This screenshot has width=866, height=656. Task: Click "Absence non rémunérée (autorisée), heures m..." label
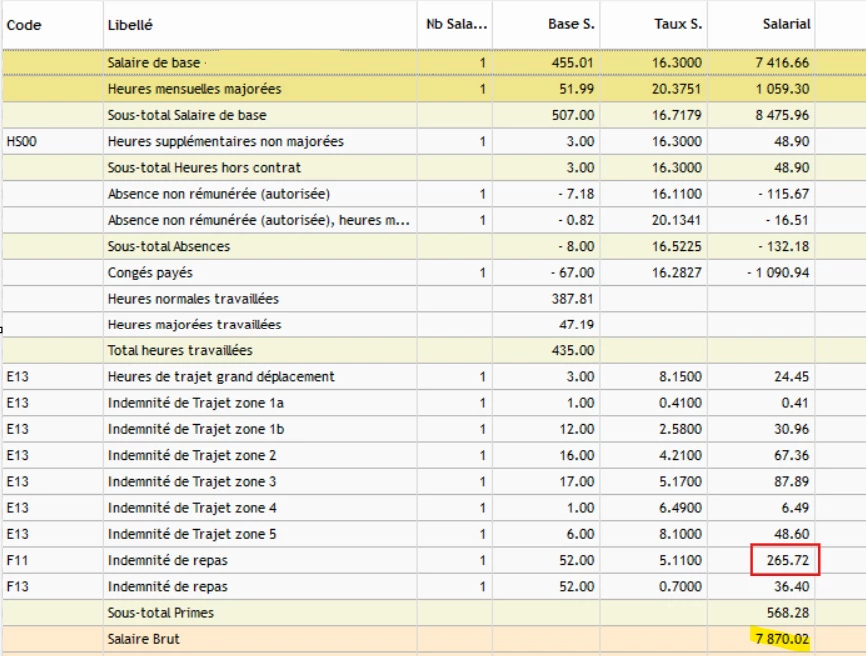click(259, 220)
